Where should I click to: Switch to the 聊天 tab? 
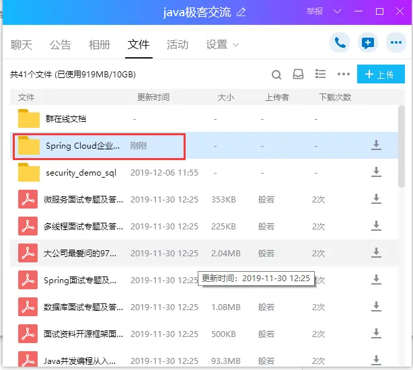pos(22,45)
